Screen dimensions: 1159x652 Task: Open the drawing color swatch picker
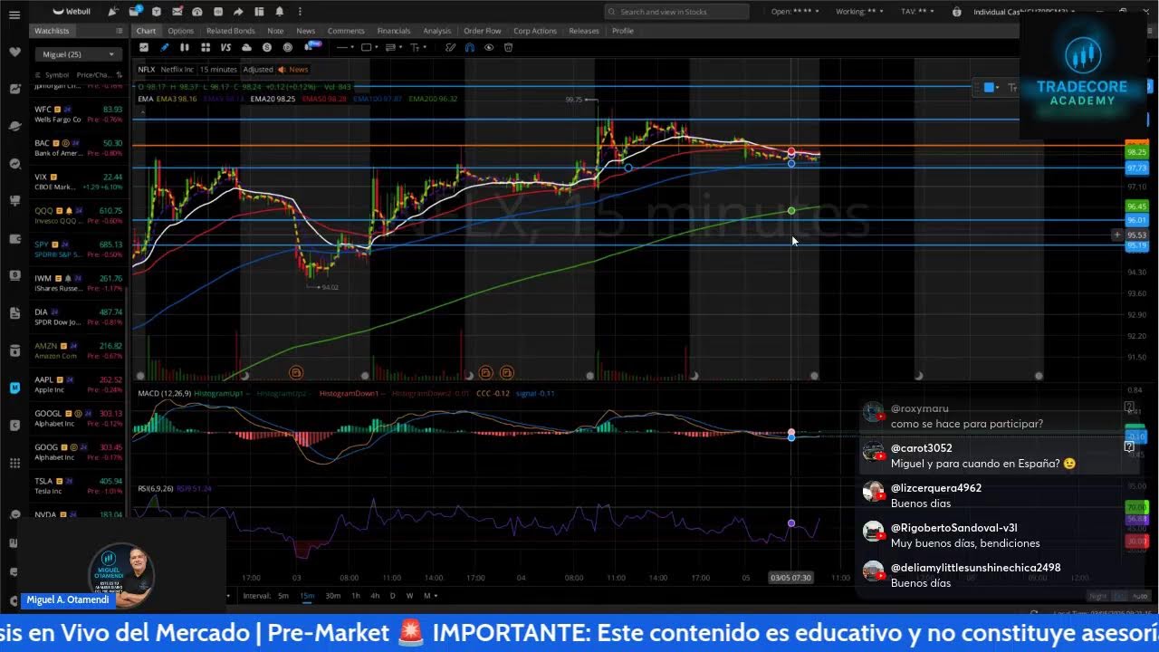[991, 88]
